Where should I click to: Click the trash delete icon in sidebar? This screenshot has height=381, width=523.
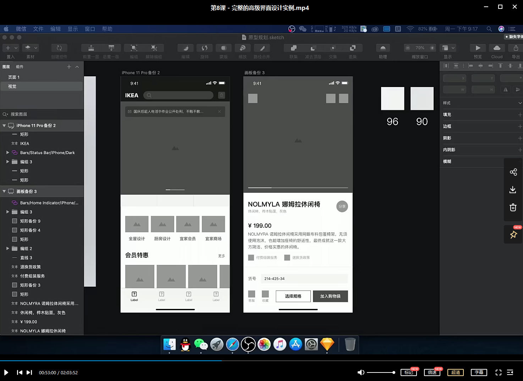click(x=513, y=207)
